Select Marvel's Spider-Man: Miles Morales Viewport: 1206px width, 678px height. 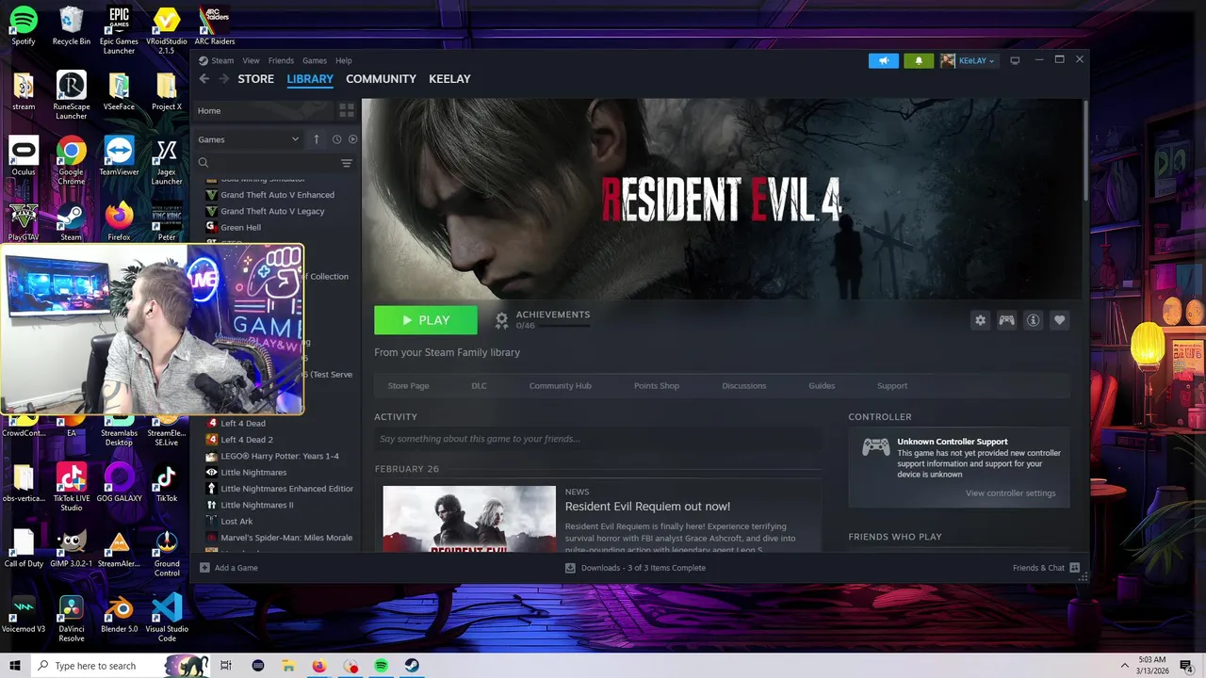[280, 538]
